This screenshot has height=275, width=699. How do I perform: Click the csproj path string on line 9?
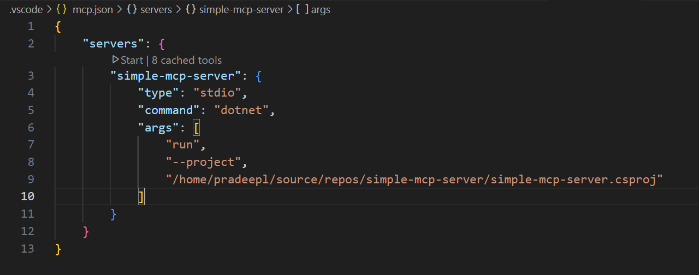click(x=414, y=180)
